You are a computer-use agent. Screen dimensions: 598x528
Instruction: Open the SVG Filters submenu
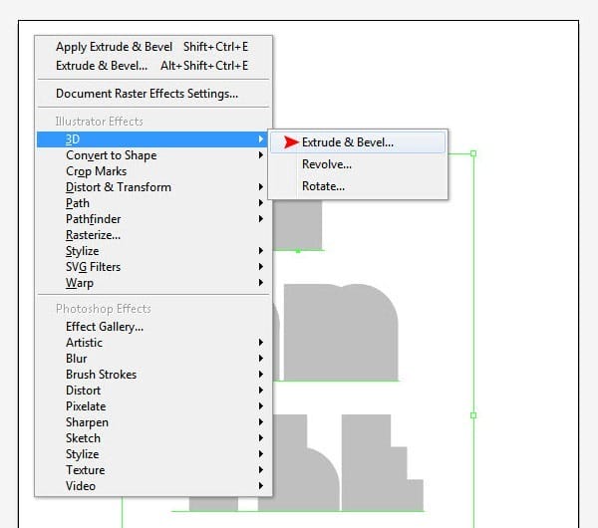pos(93,267)
